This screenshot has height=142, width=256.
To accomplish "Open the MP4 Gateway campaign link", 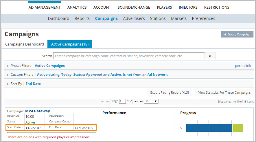I will point(38,111).
